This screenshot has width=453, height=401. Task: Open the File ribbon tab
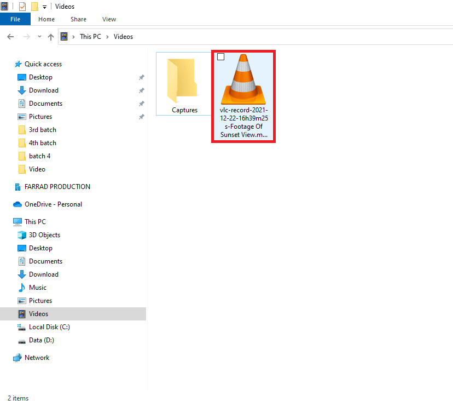[15, 19]
